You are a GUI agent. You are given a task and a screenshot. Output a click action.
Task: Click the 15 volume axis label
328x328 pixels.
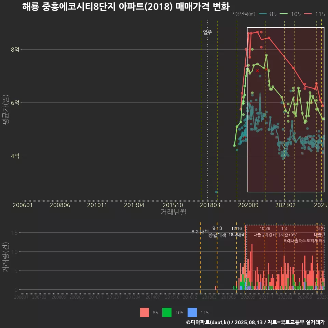coord(15,233)
